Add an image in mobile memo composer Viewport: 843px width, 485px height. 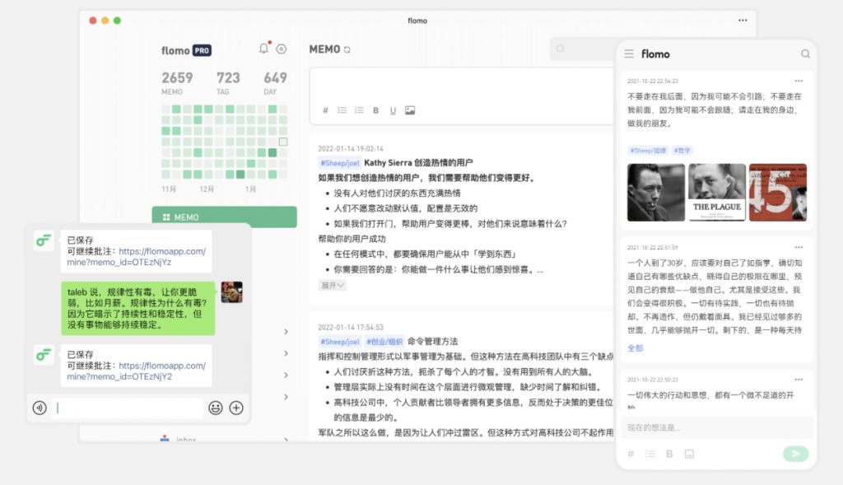coord(689,454)
